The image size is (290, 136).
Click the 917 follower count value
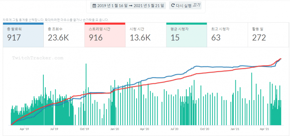click(14, 38)
